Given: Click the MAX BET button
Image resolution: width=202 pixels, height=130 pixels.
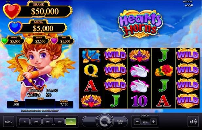Looking at the screenshot, I should tap(120, 122).
